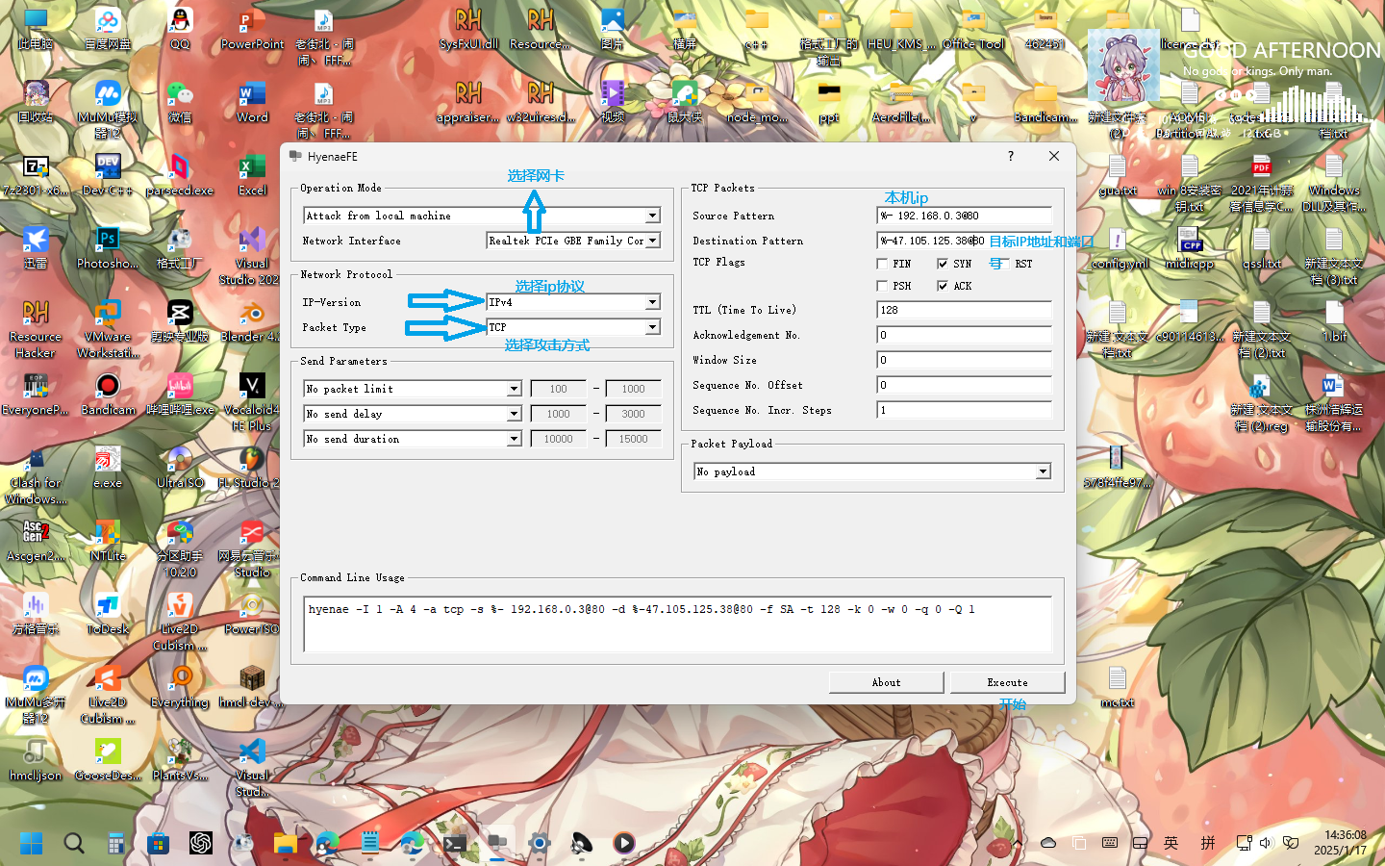Launch Blender from the desktop

[251, 315]
